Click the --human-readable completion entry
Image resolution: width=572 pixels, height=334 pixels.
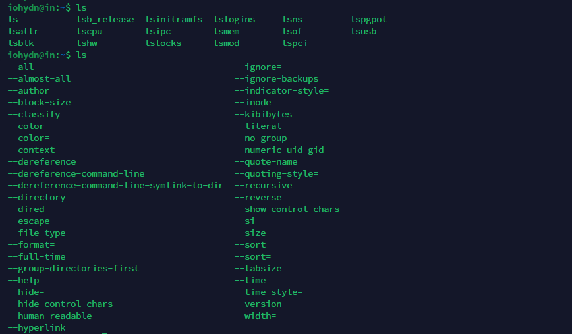point(49,316)
